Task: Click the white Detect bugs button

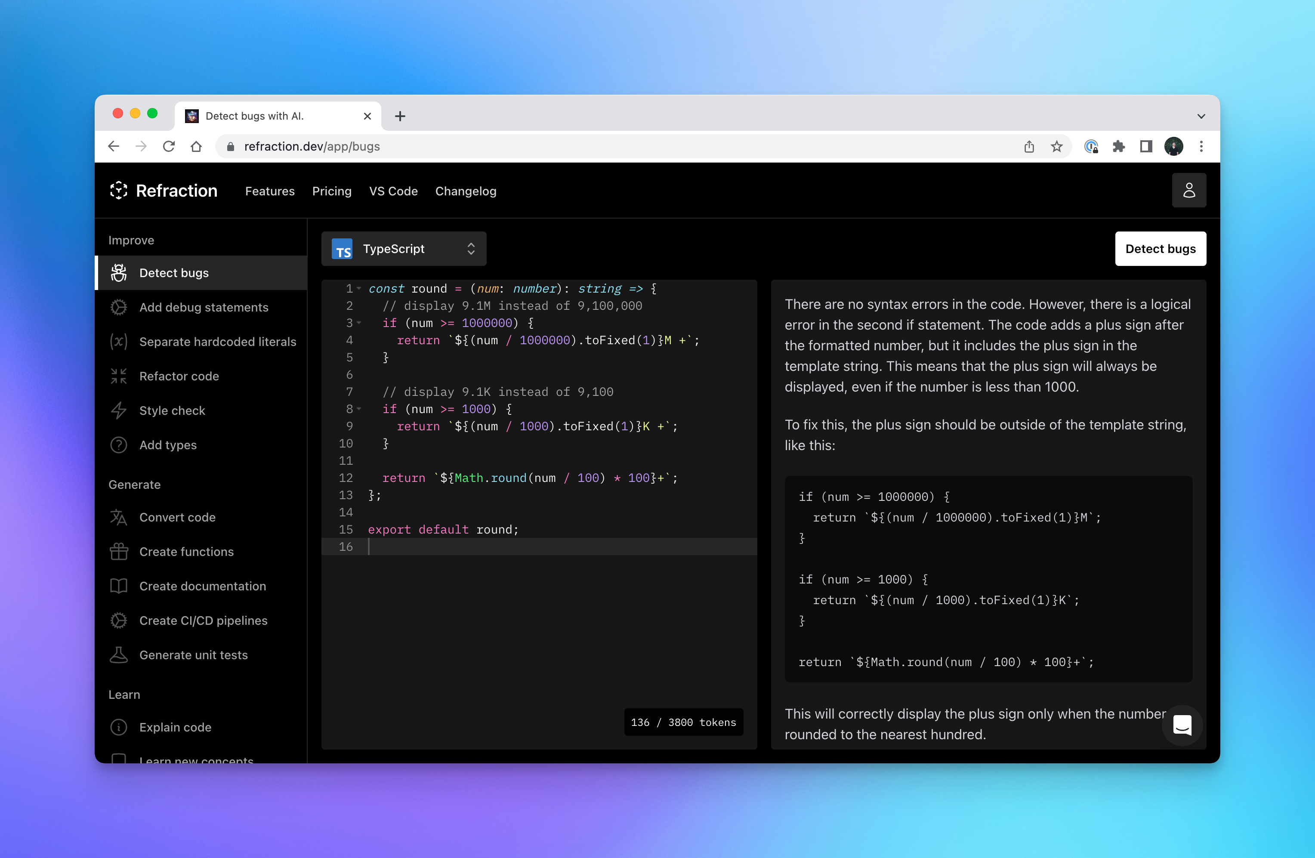Action: (1160, 249)
